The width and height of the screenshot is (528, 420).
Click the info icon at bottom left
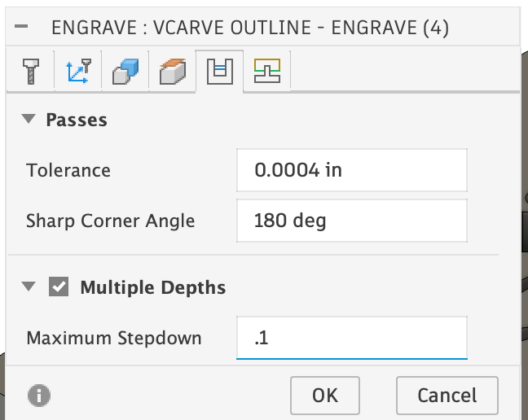coord(38,396)
